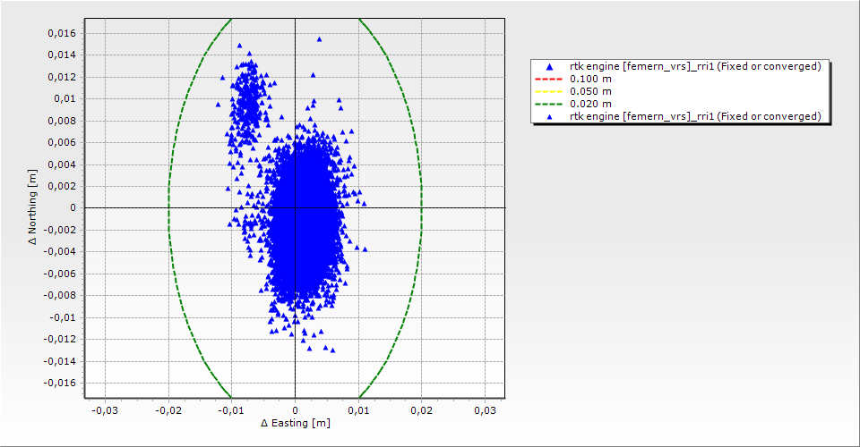
Task: Click the -0,02 tick label on Easting axis
Action: point(168,410)
